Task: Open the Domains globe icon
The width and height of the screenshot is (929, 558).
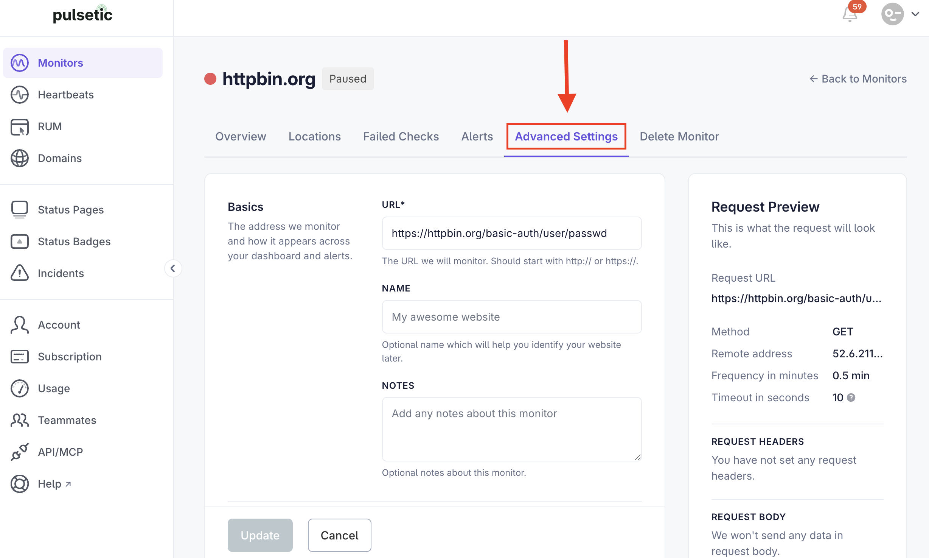Action: click(20, 158)
